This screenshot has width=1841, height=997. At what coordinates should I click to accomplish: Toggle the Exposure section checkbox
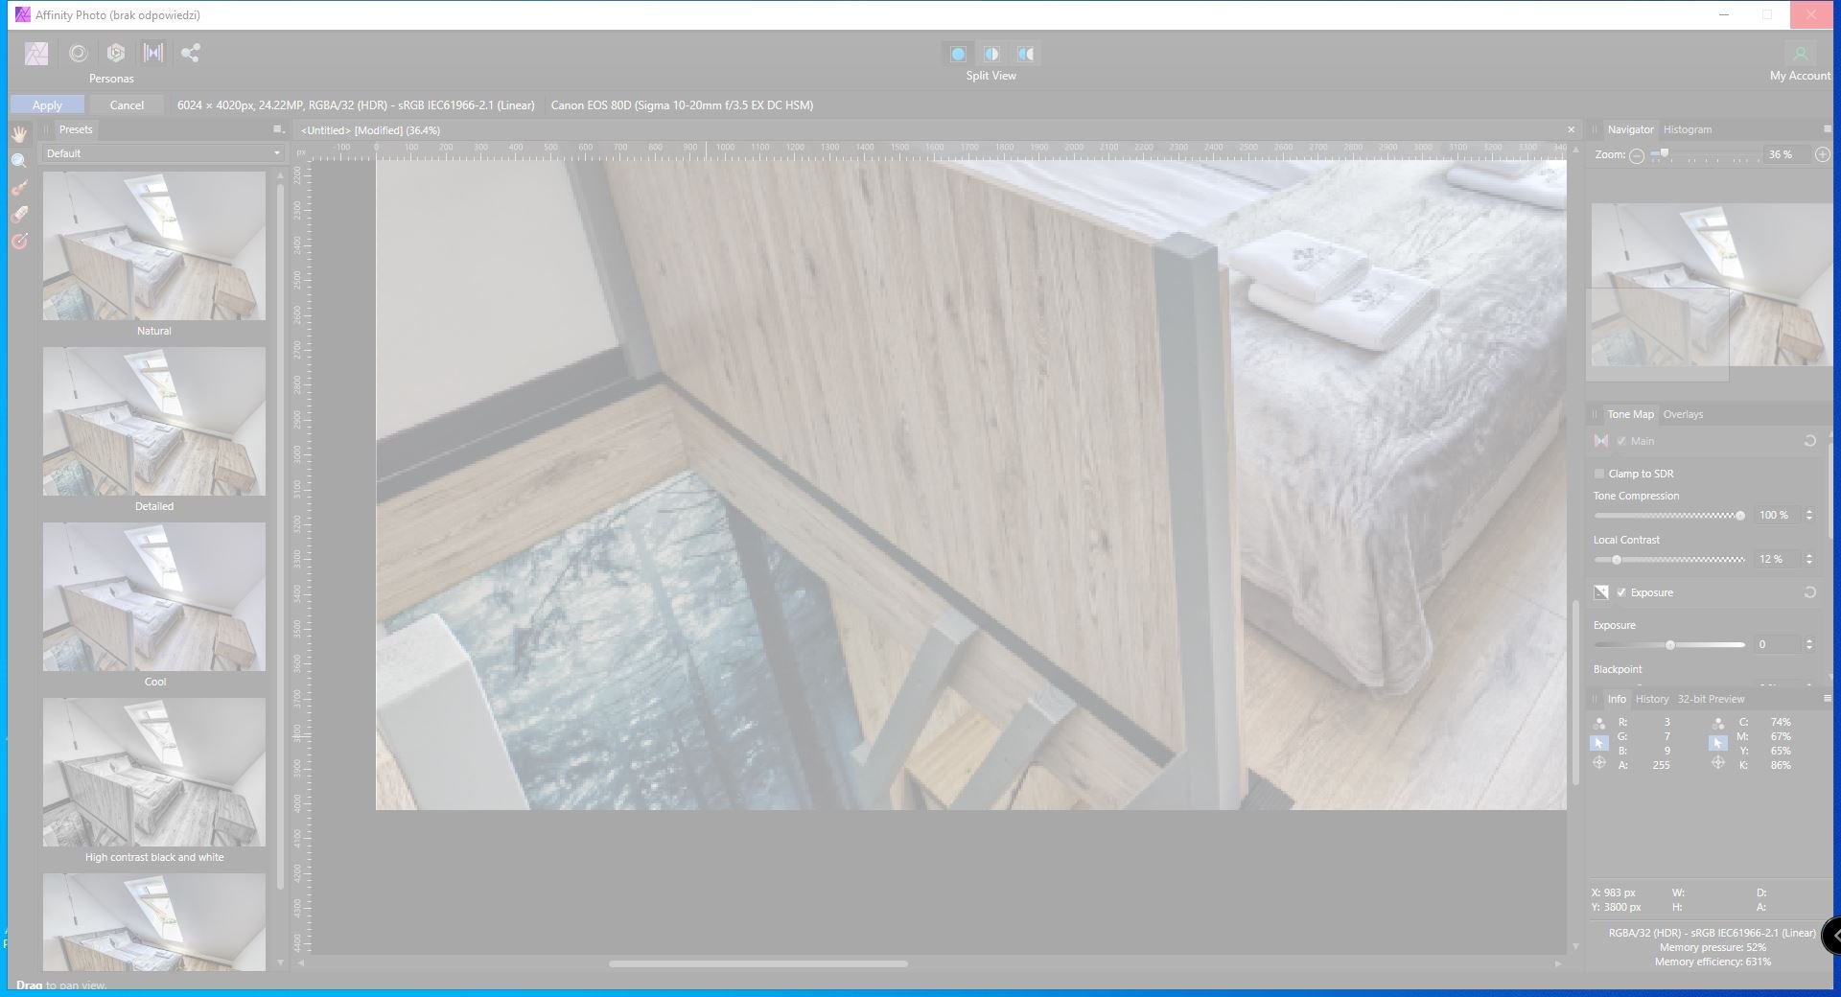click(1621, 592)
